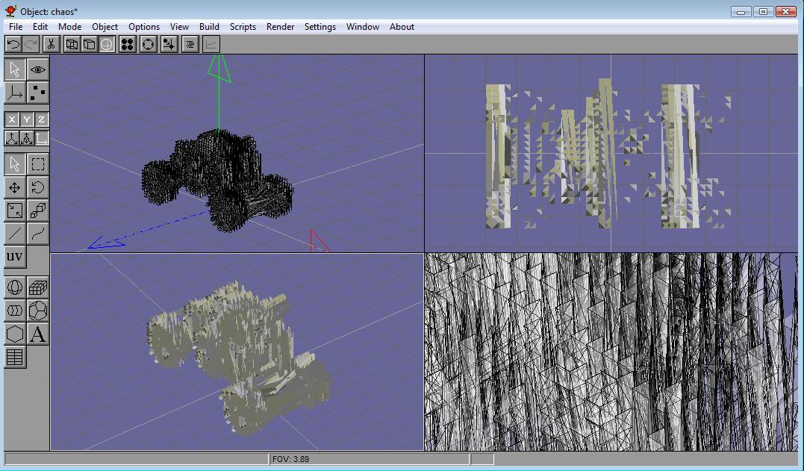804x471 pixels.
Task: Expand the Scripts menu
Action: point(243,27)
